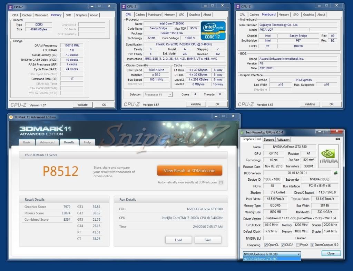Viewport: 353px width, 271px height.
Task: Click the title bar icon of the CPU-Z window showing the Memory tab
Action: (10, 7)
